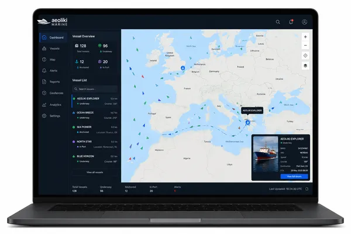This screenshot has height=234, width=351.
Task: Zoom in on the map with plus button
Action: [x=305, y=37]
